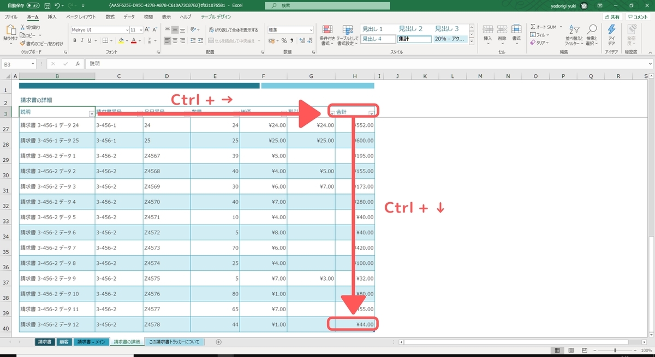Click the percent style icon
Viewport: 655px width, 357px height.
tap(284, 40)
